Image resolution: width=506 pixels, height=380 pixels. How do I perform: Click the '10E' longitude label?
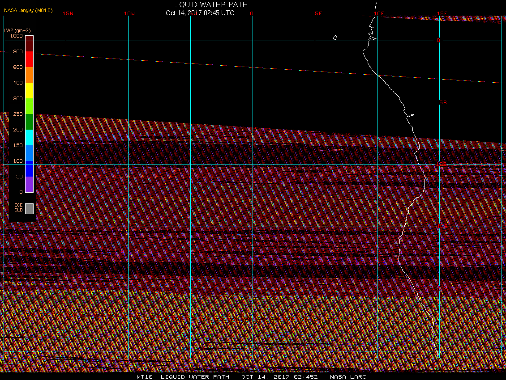(x=379, y=13)
